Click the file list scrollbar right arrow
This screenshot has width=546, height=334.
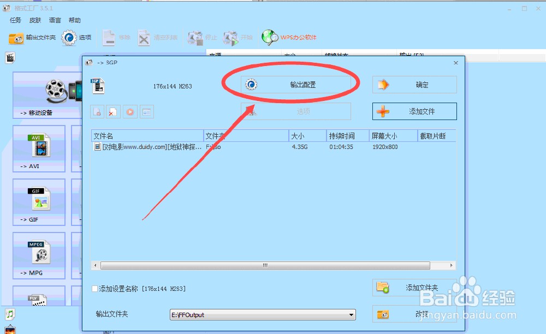click(452, 265)
